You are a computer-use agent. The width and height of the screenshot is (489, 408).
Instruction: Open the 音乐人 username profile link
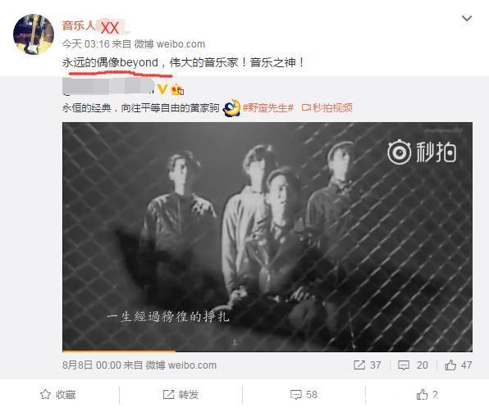[x=94, y=26]
